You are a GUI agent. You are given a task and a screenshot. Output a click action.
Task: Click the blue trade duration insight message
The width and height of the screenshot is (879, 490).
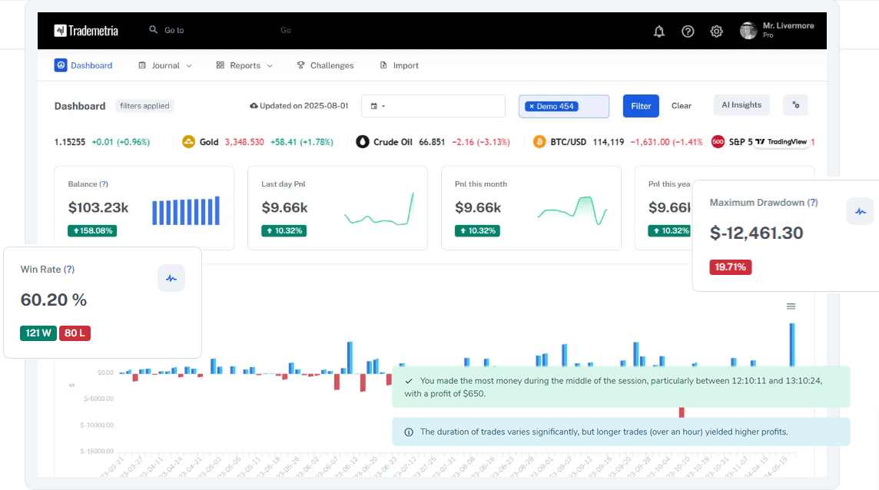pyautogui.click(x=621, y=432)
